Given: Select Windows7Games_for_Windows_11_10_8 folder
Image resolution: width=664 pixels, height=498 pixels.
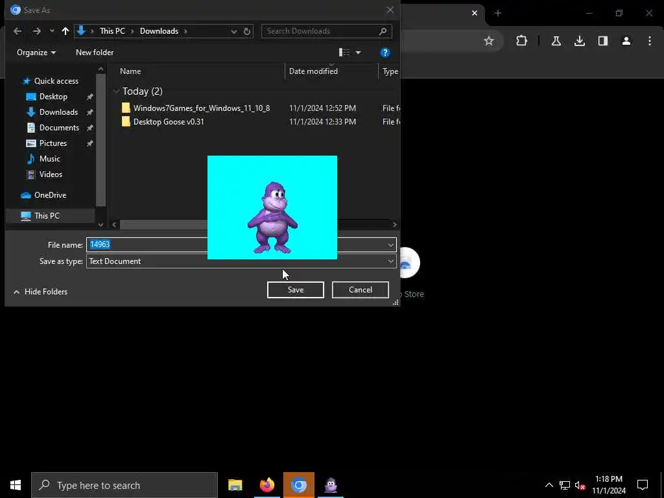Looking at the screenshot, I should pos(202,108).
